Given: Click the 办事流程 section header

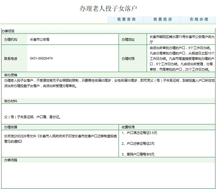Looking at the screenshot, I should (108, 160).
